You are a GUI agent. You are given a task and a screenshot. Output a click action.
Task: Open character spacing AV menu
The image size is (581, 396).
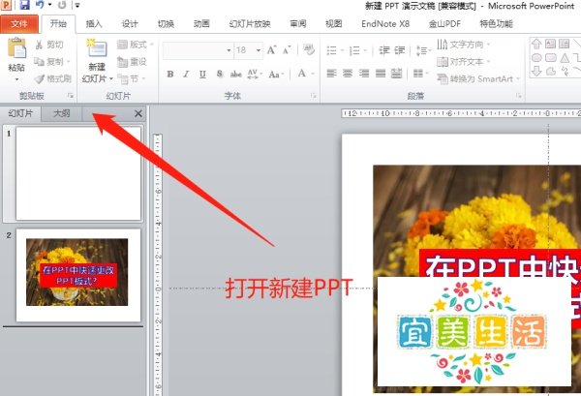click(x=255, y=75)
